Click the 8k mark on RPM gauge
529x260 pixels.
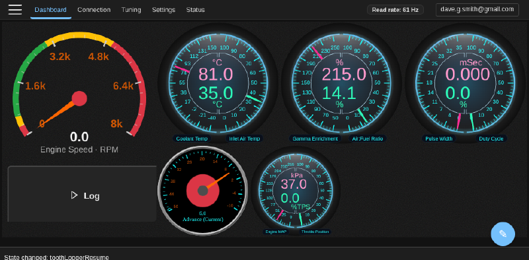[116, 124]
